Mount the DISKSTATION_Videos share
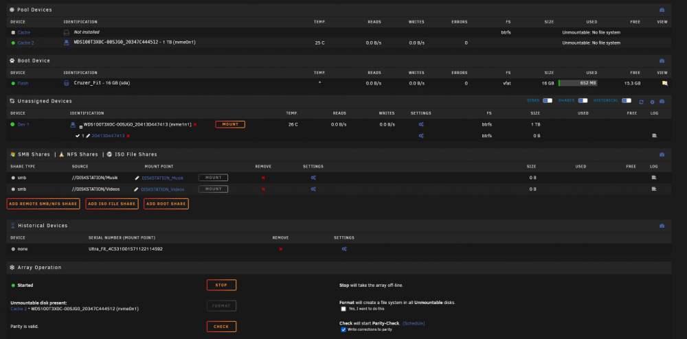687x339 pixels. tap(214, 189)
